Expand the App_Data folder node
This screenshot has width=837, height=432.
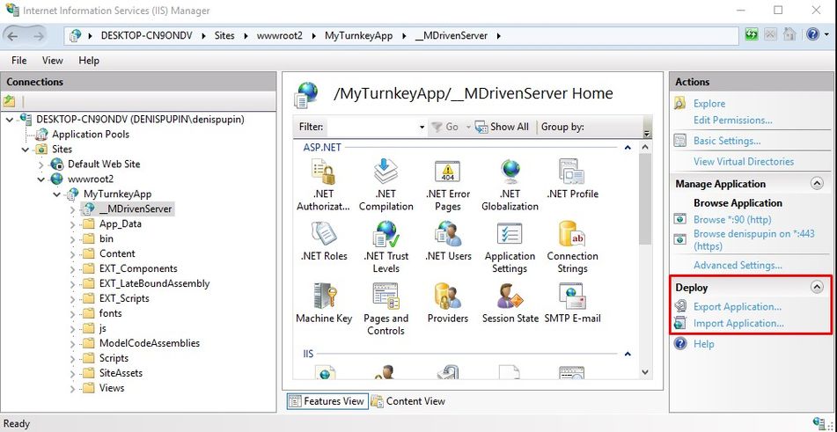[72, 224]
